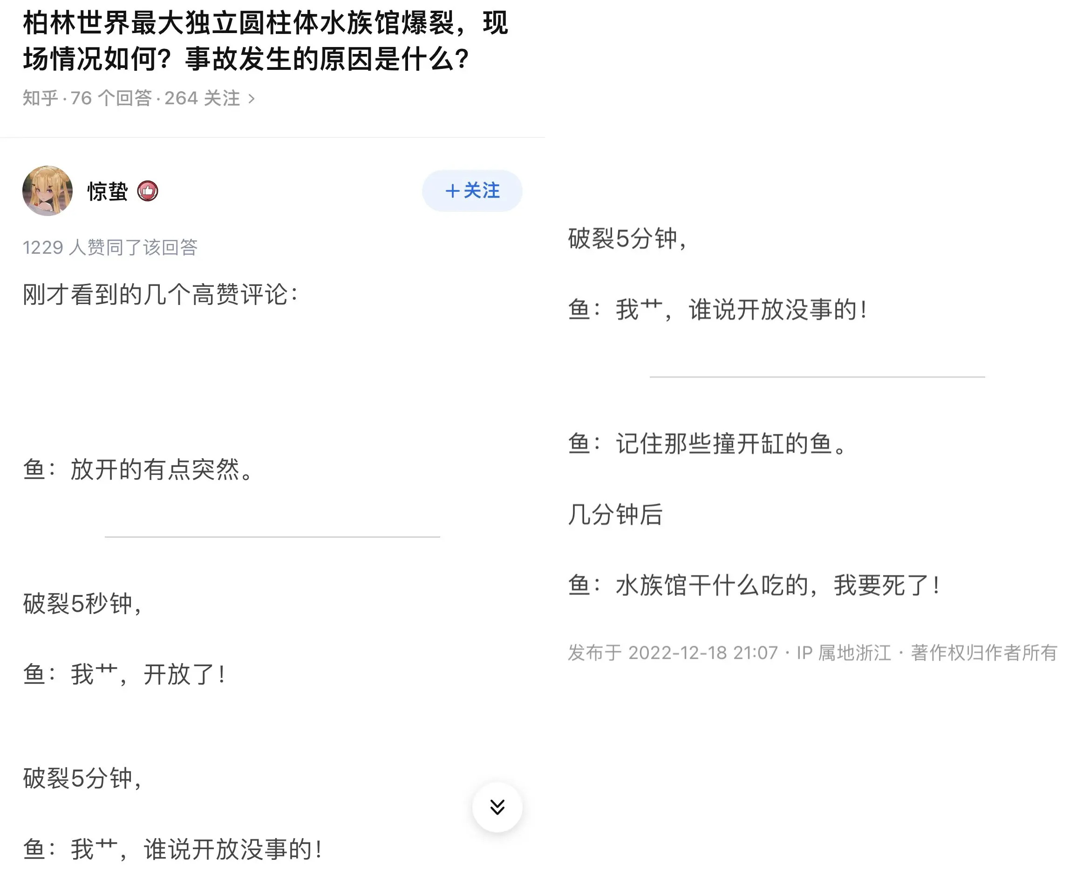1090x892 pixels.
Task: Select the line 刚才看到的几个高赞评论
Action: click(160, 294)
